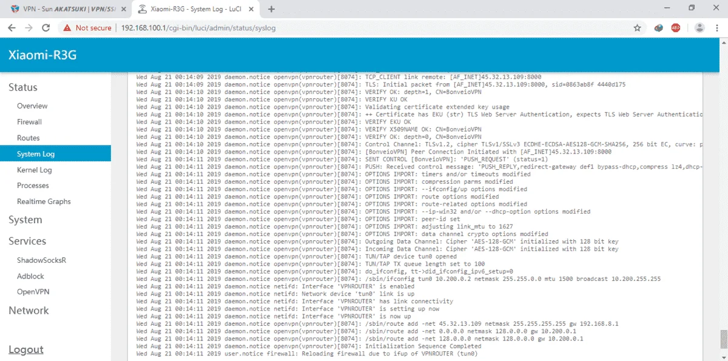The height and width of the screenshot is (361, 728).
Task: Go back with browser back arrow
Action: click(x=12, y=28)
